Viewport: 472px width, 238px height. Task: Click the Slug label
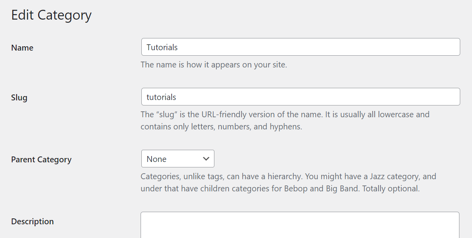pos(19,97)
